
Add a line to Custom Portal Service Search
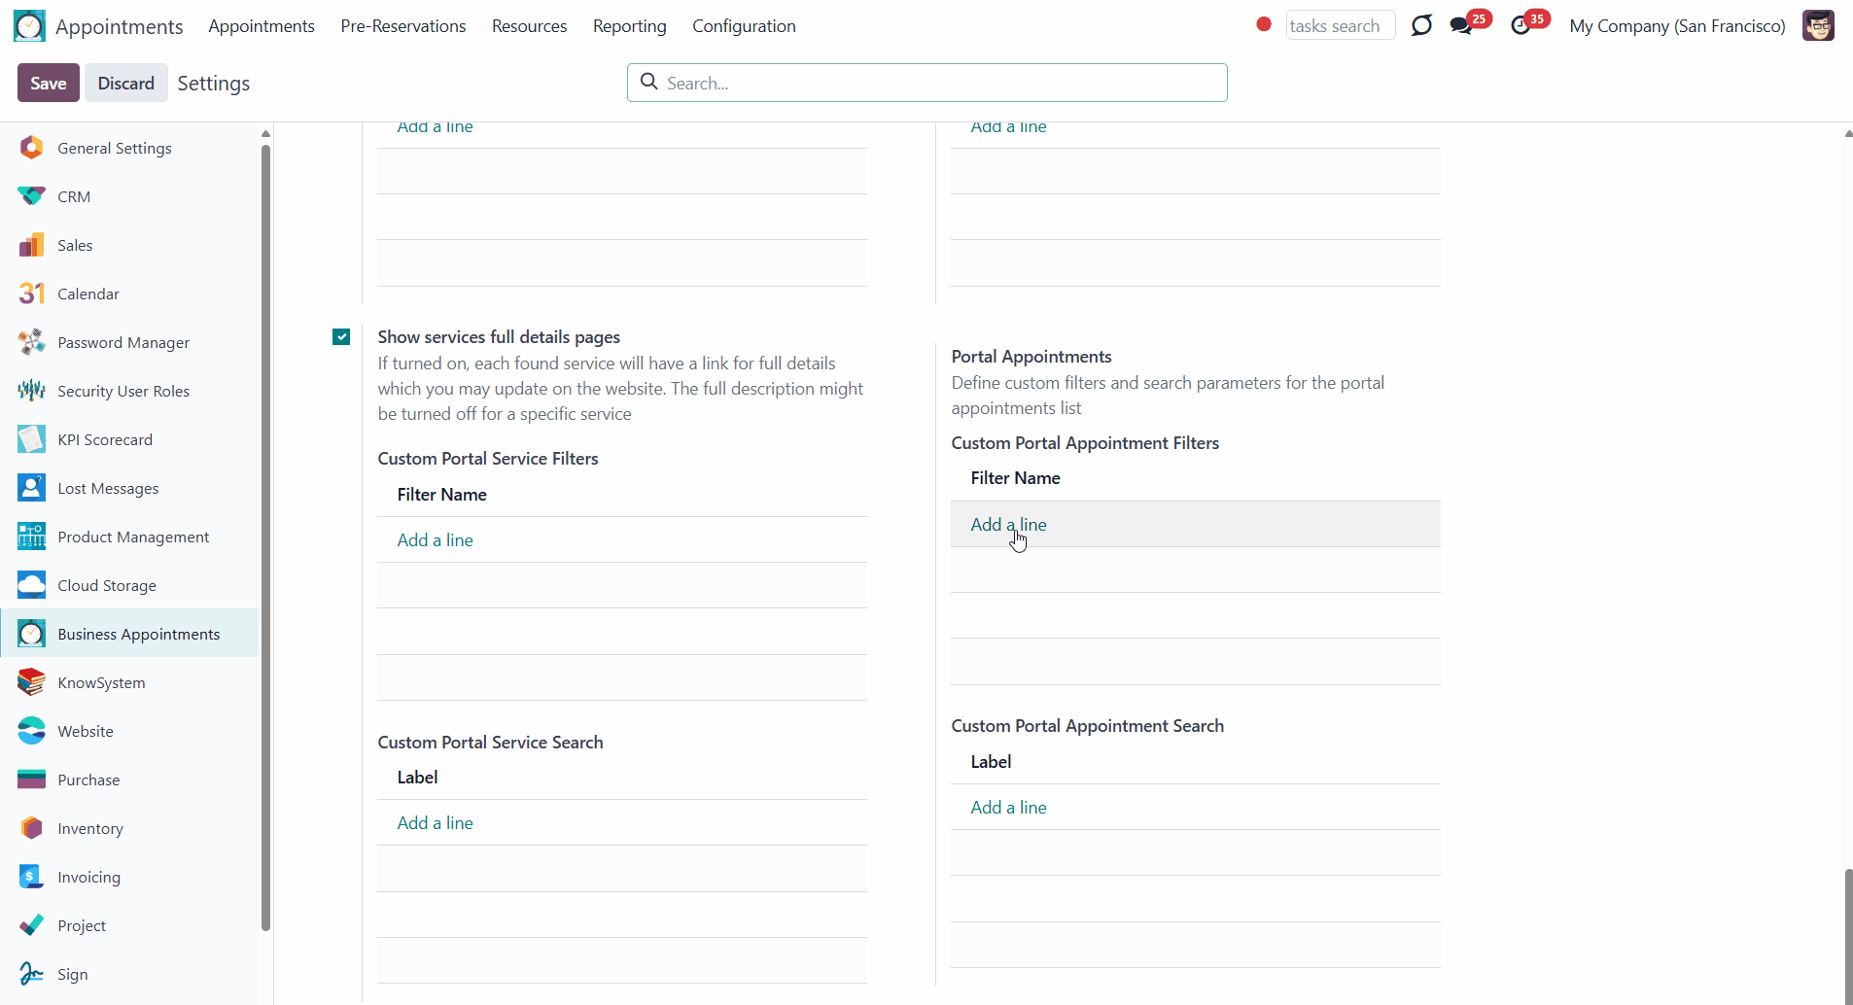pos(436,823)
